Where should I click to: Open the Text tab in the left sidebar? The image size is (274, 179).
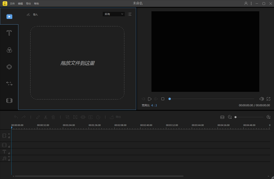coord(9,33)
